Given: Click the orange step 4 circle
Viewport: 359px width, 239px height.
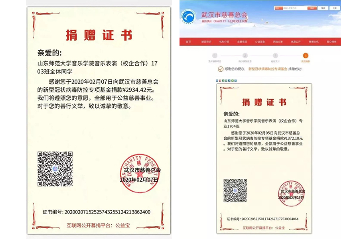Looking at the screenshot, I should tap(306, 56).
